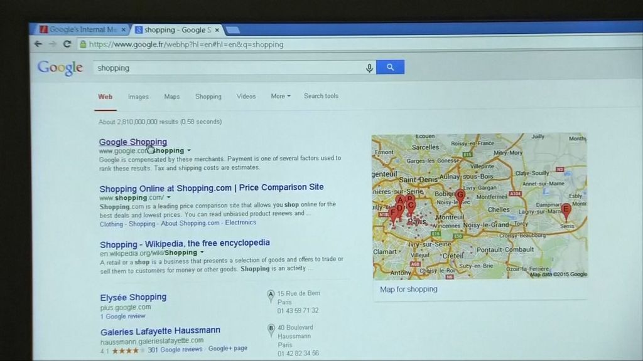Open the Galeries Lafayette Haussmann result
Screen dimensions: 643x361
pos(160,331)
